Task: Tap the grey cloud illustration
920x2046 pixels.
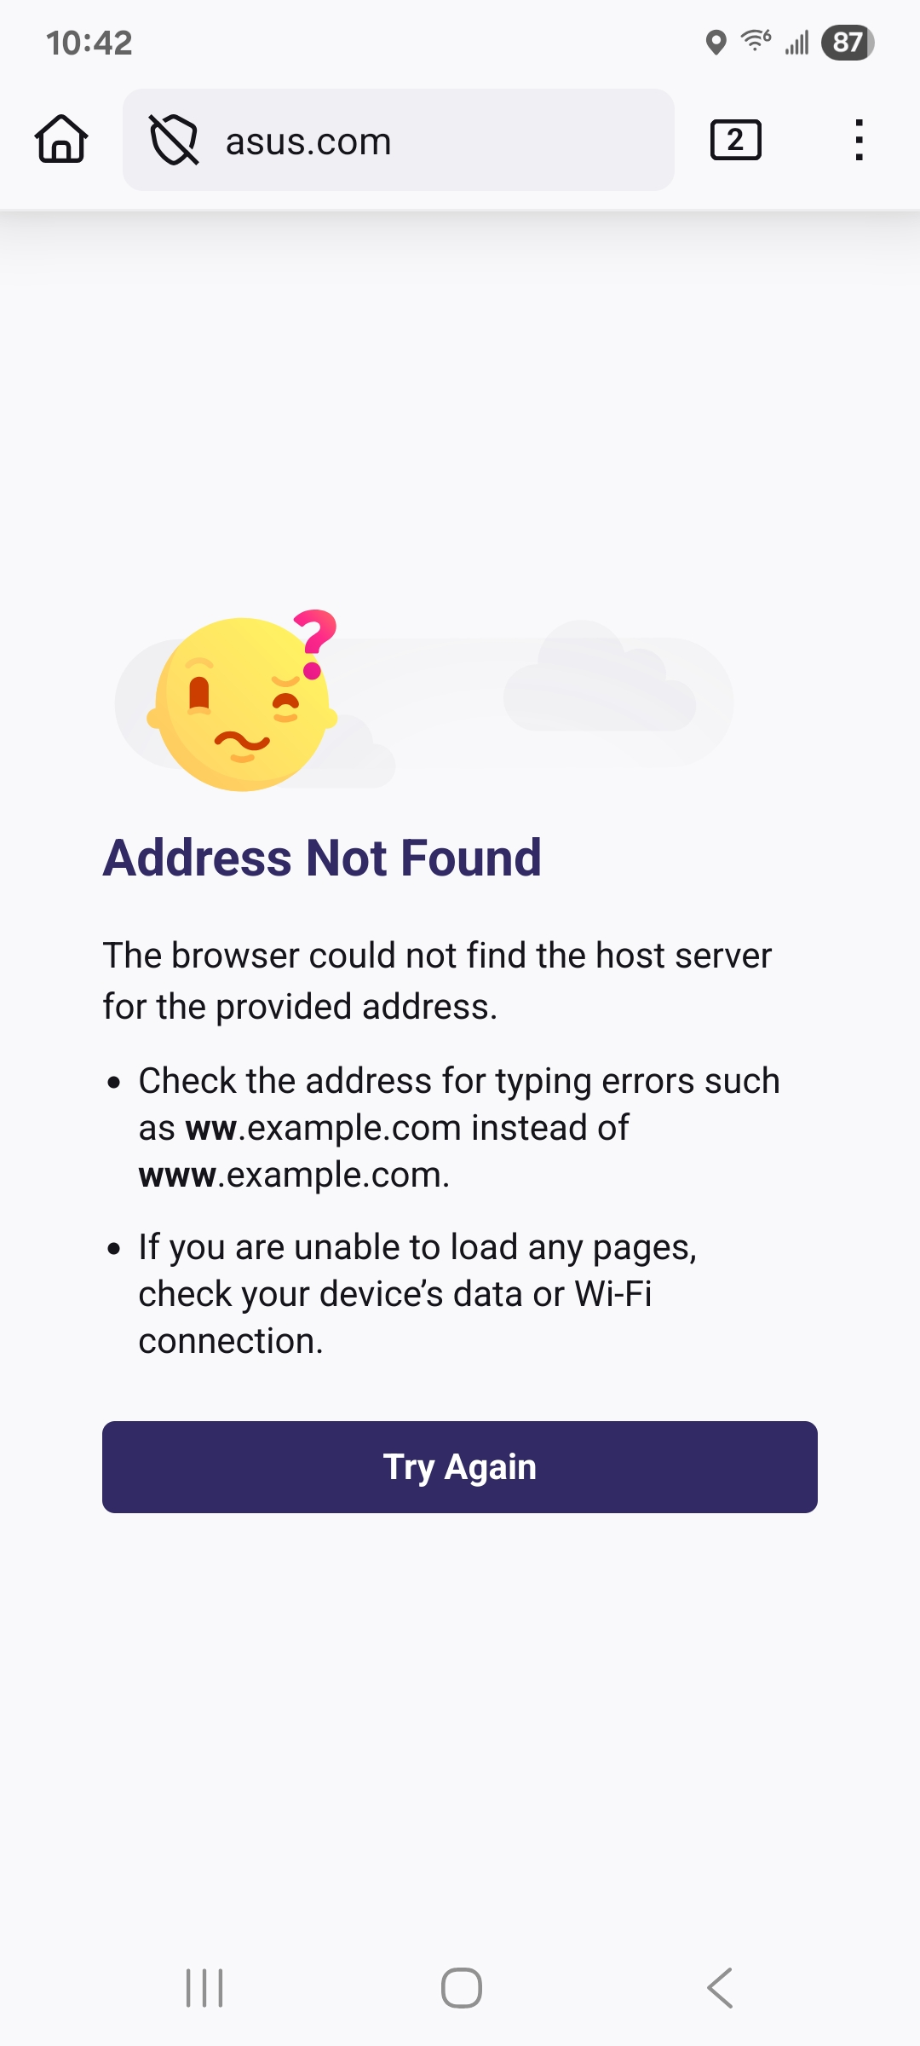Action: click(600, 676)
